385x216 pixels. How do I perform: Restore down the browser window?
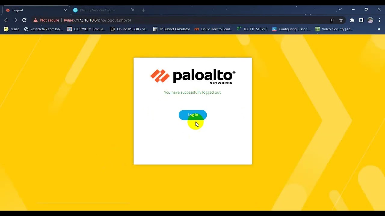[x=366, y=10]
